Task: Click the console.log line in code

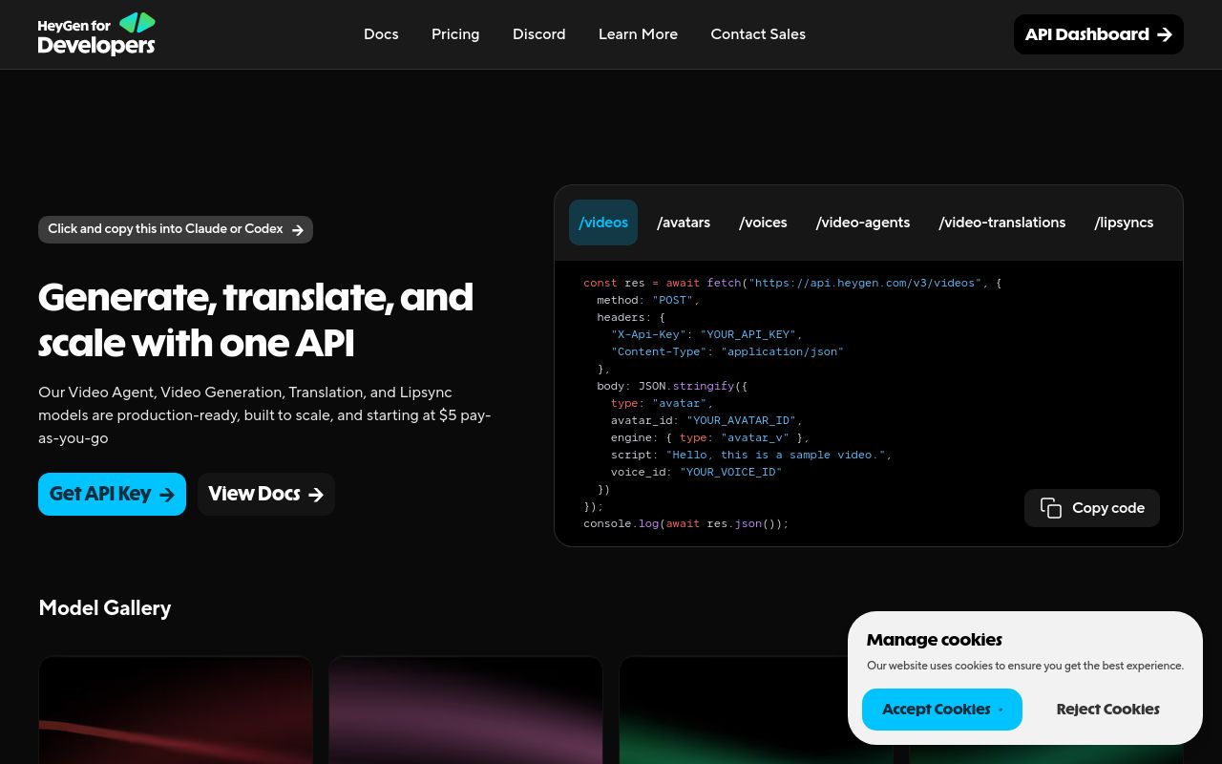Action: pos(686,523)
